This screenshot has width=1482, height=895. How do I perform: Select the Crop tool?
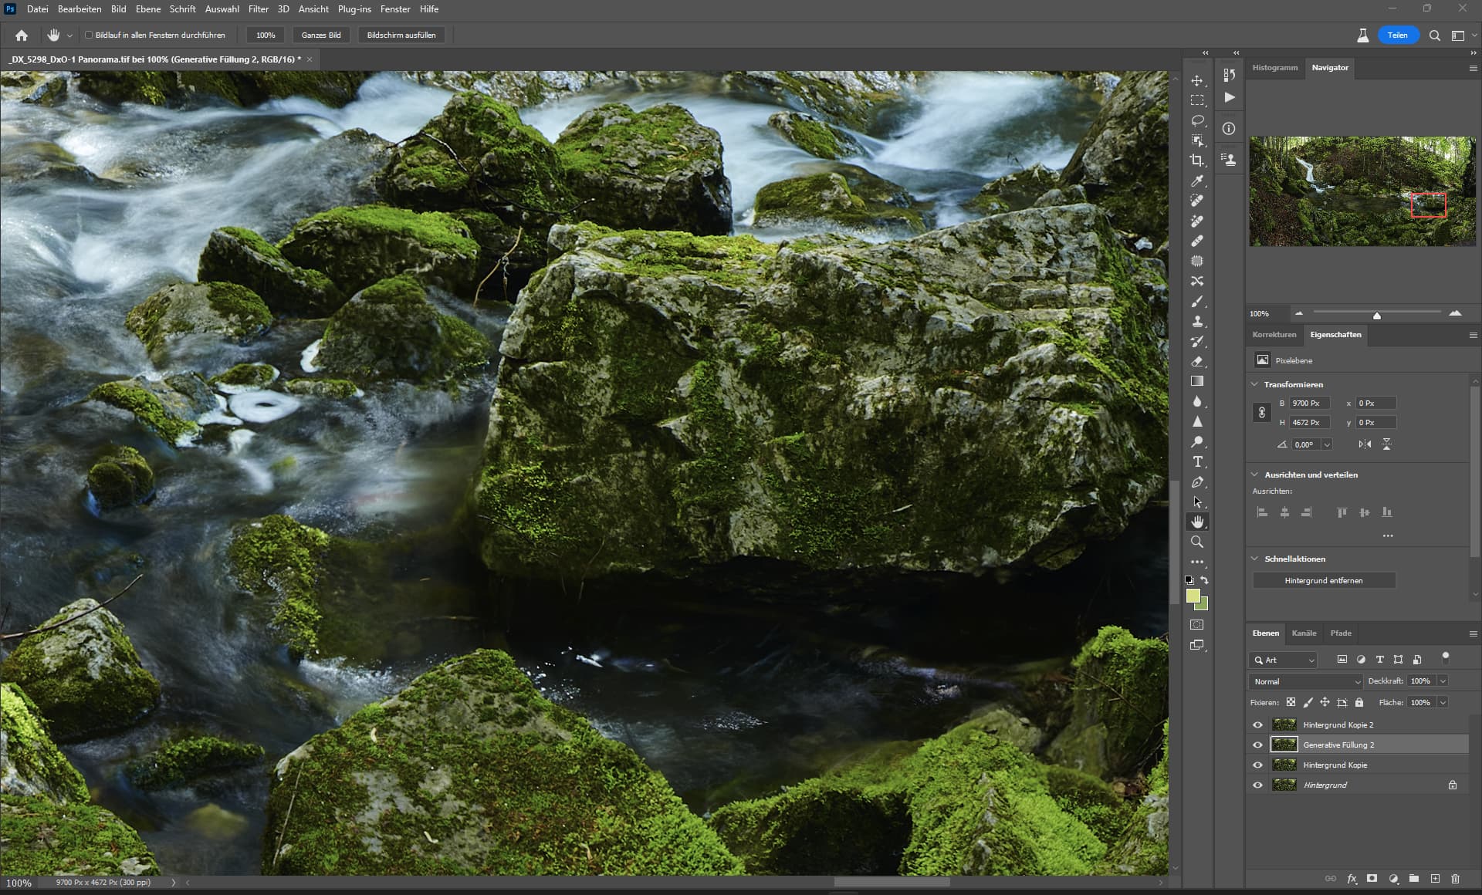pos(1197,160)
